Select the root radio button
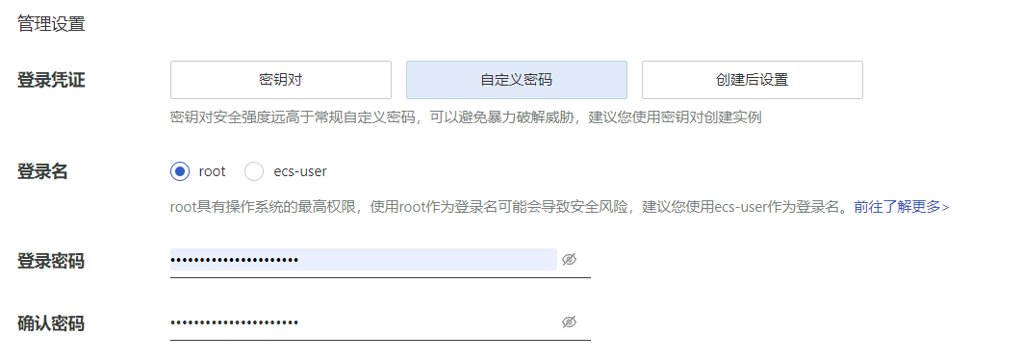 click(x=179, y=171)
